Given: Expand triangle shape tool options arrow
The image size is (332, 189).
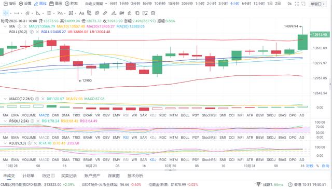Looking at the screenshot, I should pyautogui.click(x=43, y=14).
